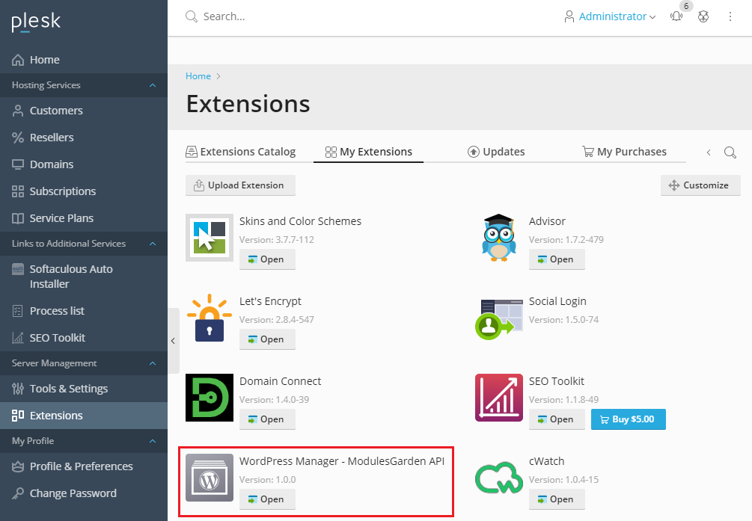Click the Social Login title

pyautogui.click(x=557, y=301)
